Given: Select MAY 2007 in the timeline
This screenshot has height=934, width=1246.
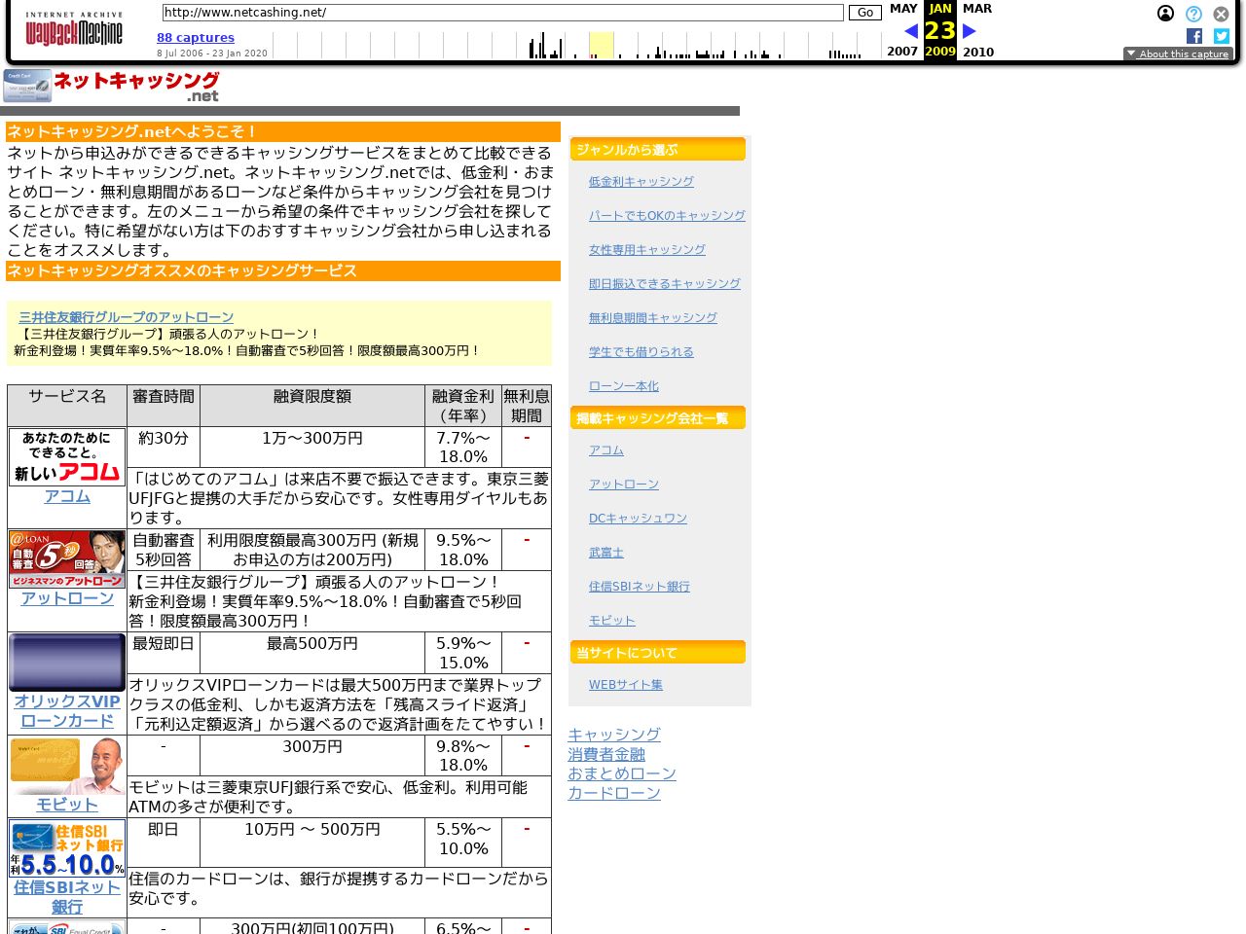Looking at the screenshot, I should pyautogui.click(x=902, y=9).
